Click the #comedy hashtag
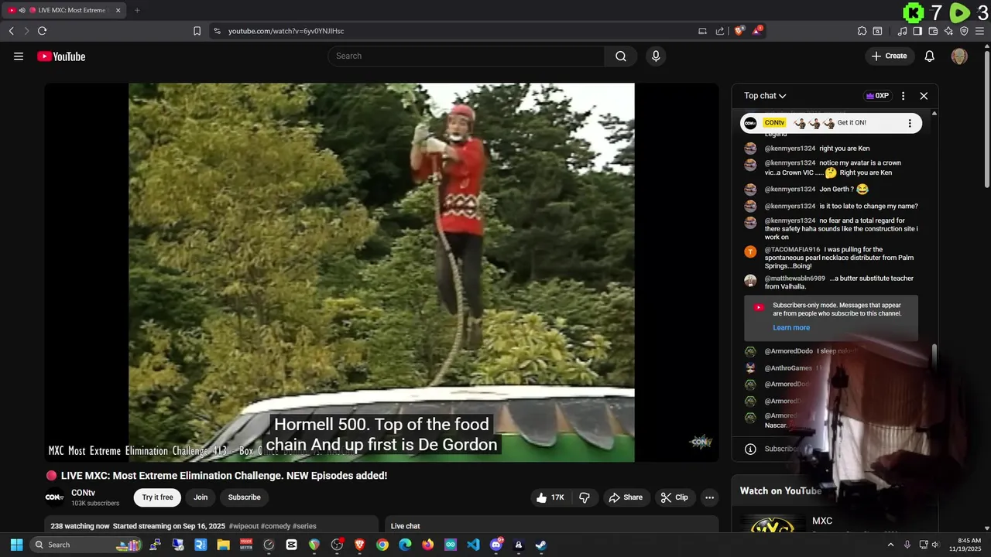The height and width of the screenshot is (557, 991). pos(275,526)
